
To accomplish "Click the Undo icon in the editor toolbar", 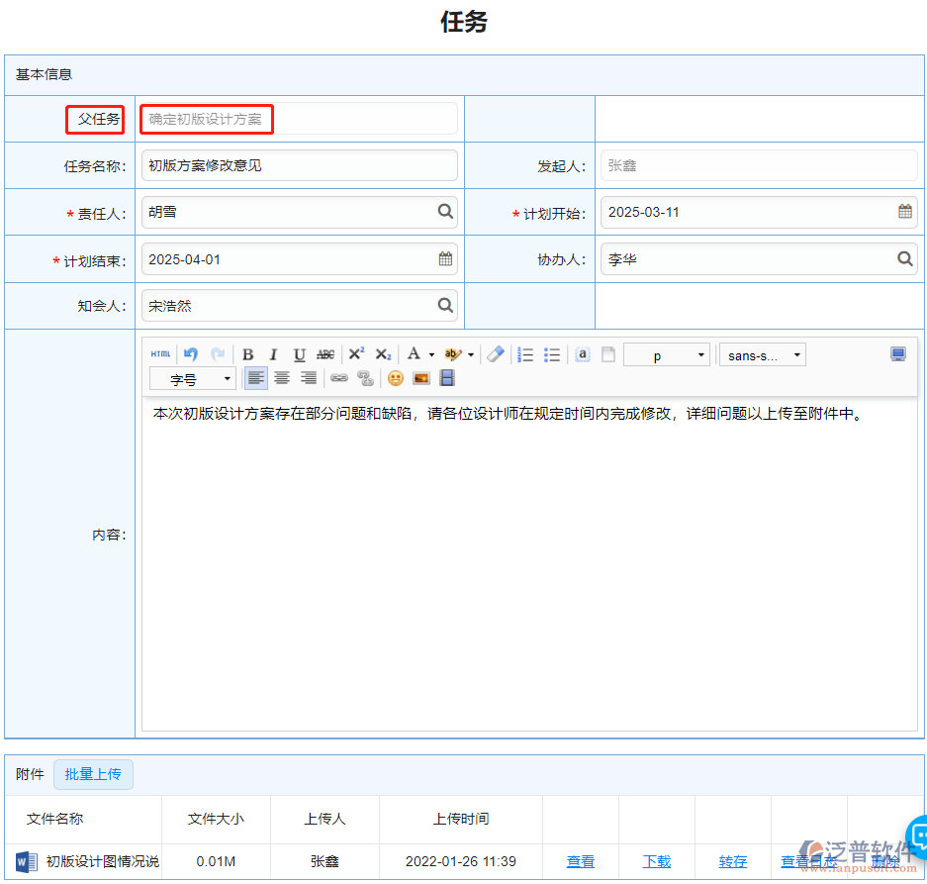I will click(x=189, y=353).
